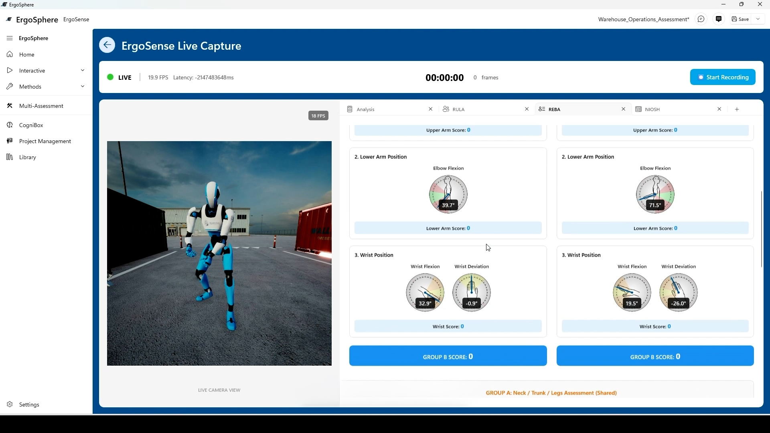Click the REBA panel vertical scrollbar

761,229
